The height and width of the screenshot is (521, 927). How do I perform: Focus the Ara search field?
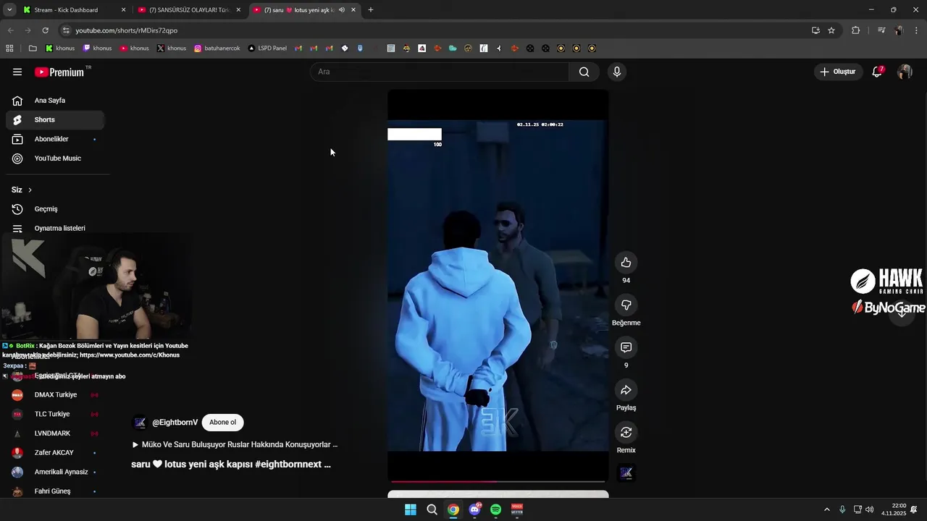click(x=440, y=72)
